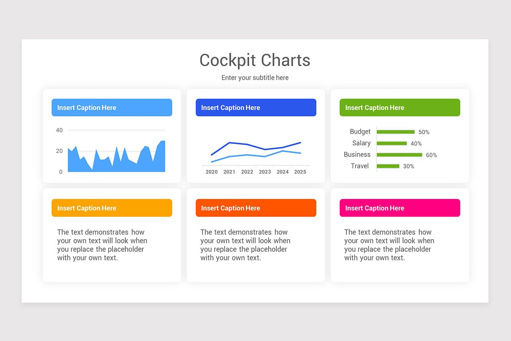Click the Travel 30% bar
The height and width of the screenshot is (341, 511).
coord(388,166)
